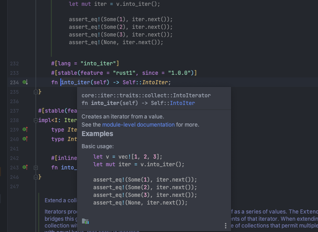
Task: Click the library source icon at popup bottom
Action: [x=86, y=221]
